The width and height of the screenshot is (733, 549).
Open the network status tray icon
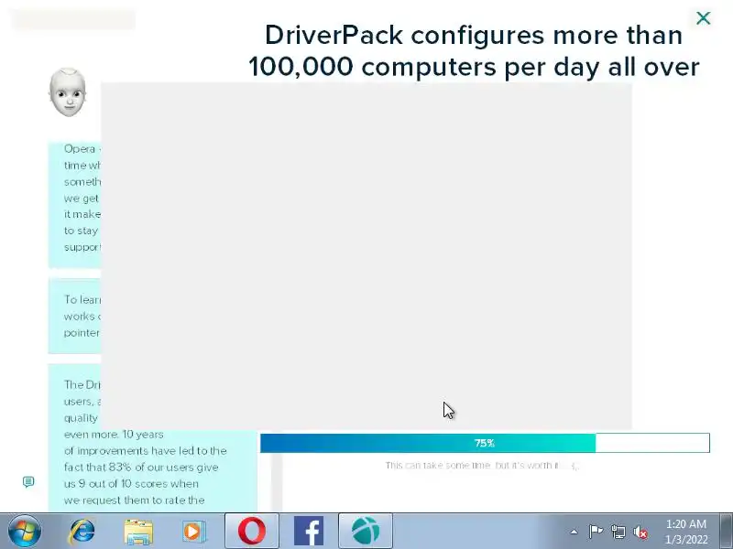(618, 532)
